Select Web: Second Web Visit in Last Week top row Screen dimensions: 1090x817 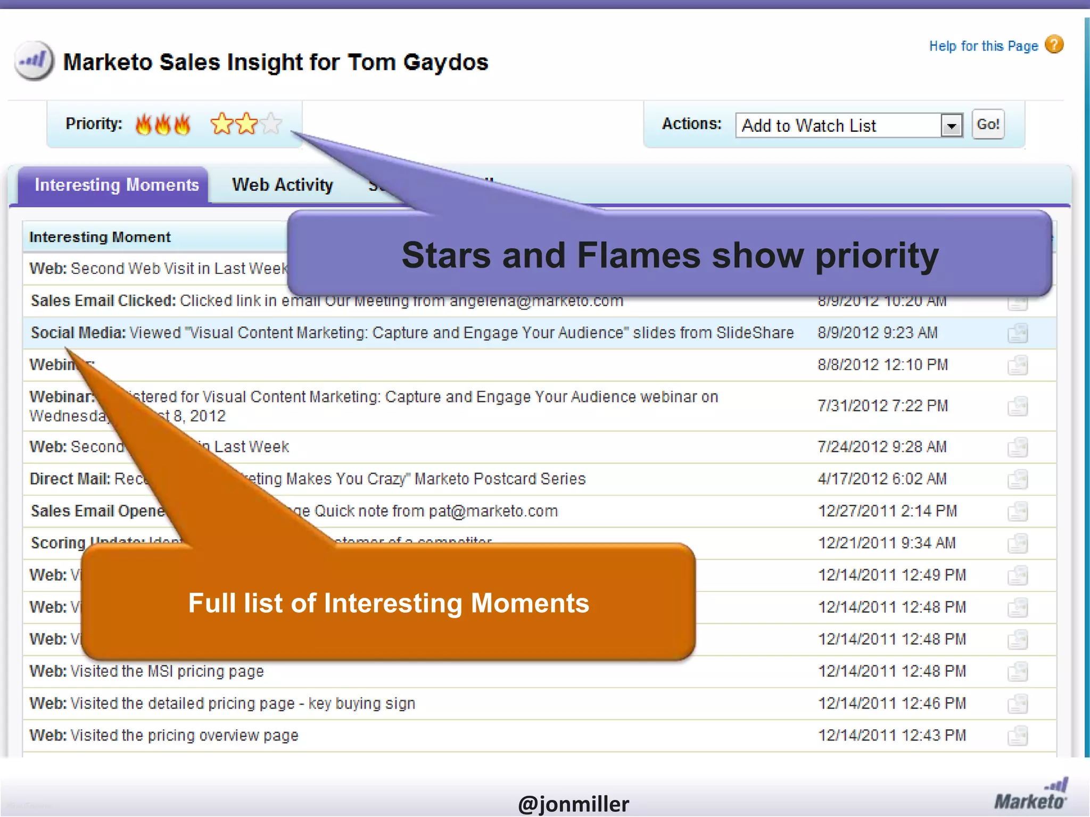tap(159, 269)
